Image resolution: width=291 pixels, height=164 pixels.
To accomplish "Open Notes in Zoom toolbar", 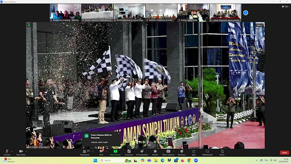I will (x=222, y=153).
